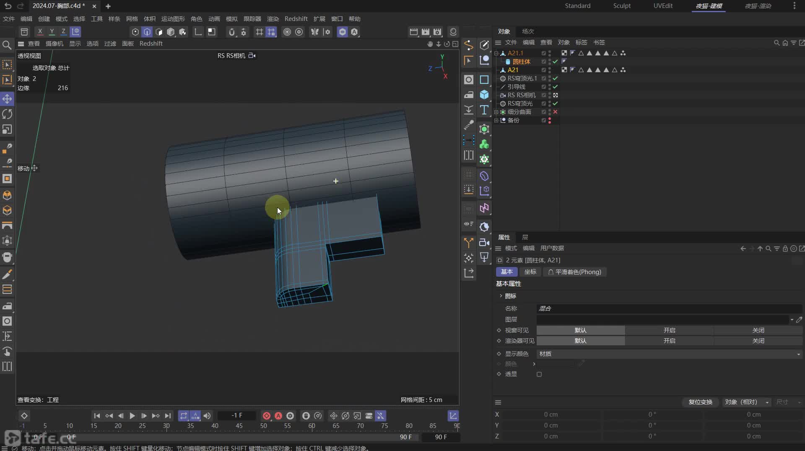Open the 尺寸 dropdown
The width and height of the screenshot is (805, 451).
[788, 402]
